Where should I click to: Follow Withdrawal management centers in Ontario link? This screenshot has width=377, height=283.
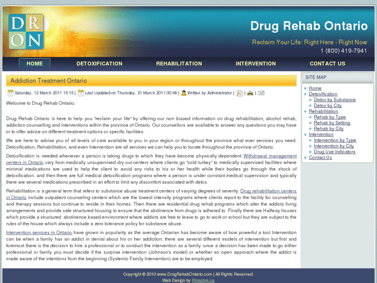270,156
